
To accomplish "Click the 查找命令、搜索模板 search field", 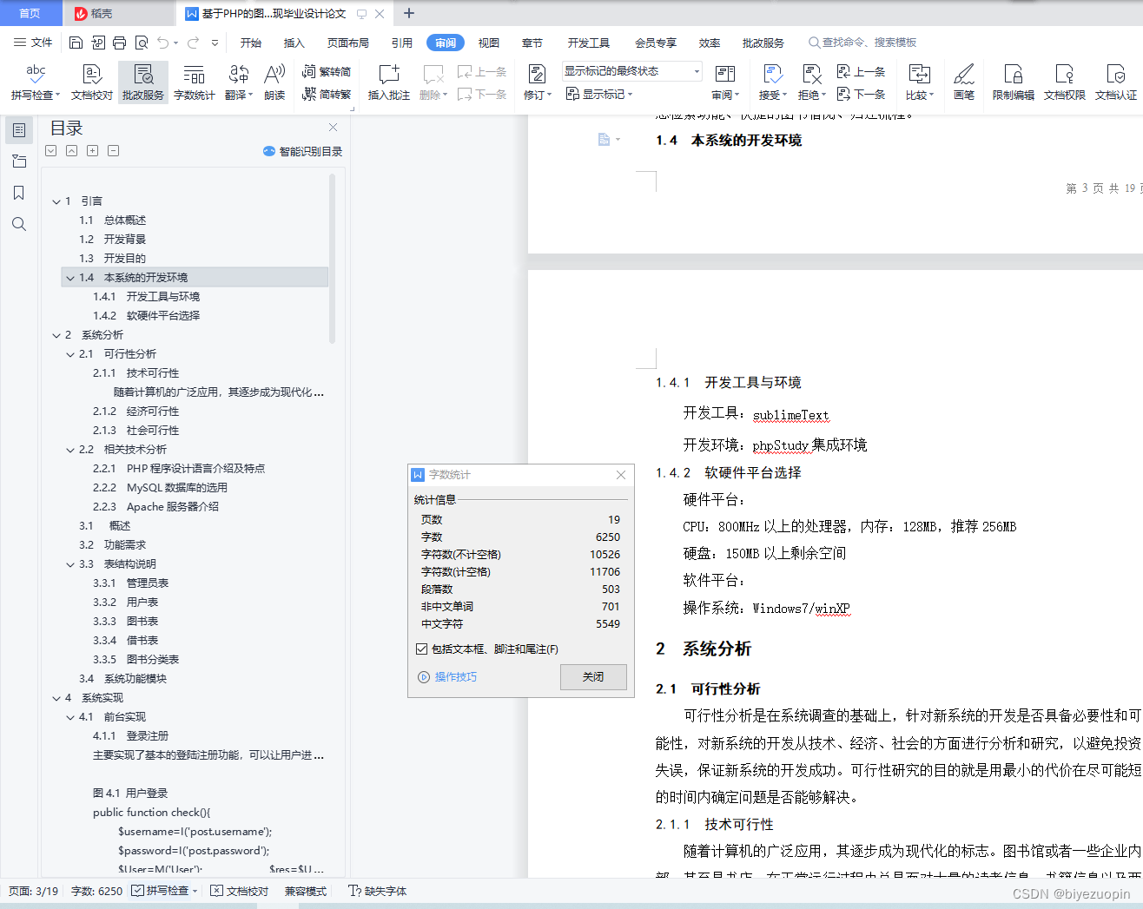I will [862, 43].
